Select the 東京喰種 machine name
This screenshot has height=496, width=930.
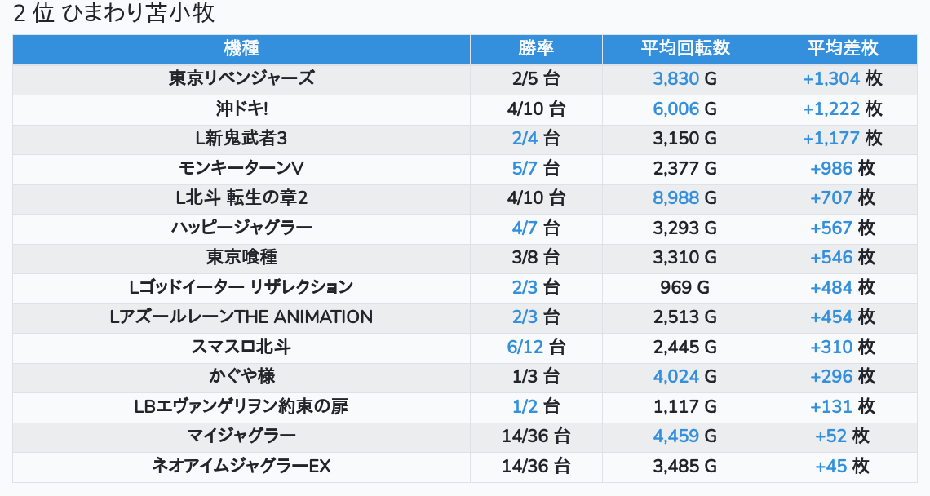241,258
